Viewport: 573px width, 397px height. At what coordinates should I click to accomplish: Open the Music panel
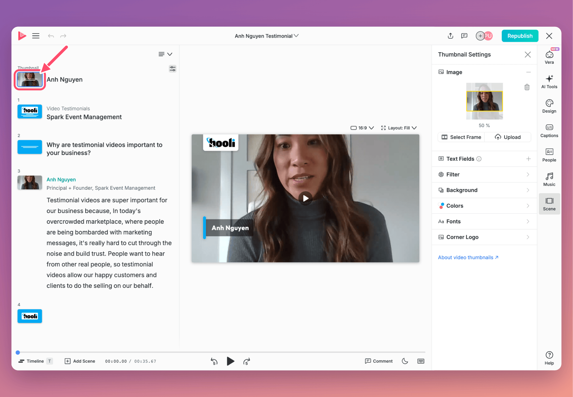(x=549, y=179)
